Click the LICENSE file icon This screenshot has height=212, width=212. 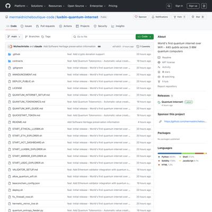coord(10,88)
